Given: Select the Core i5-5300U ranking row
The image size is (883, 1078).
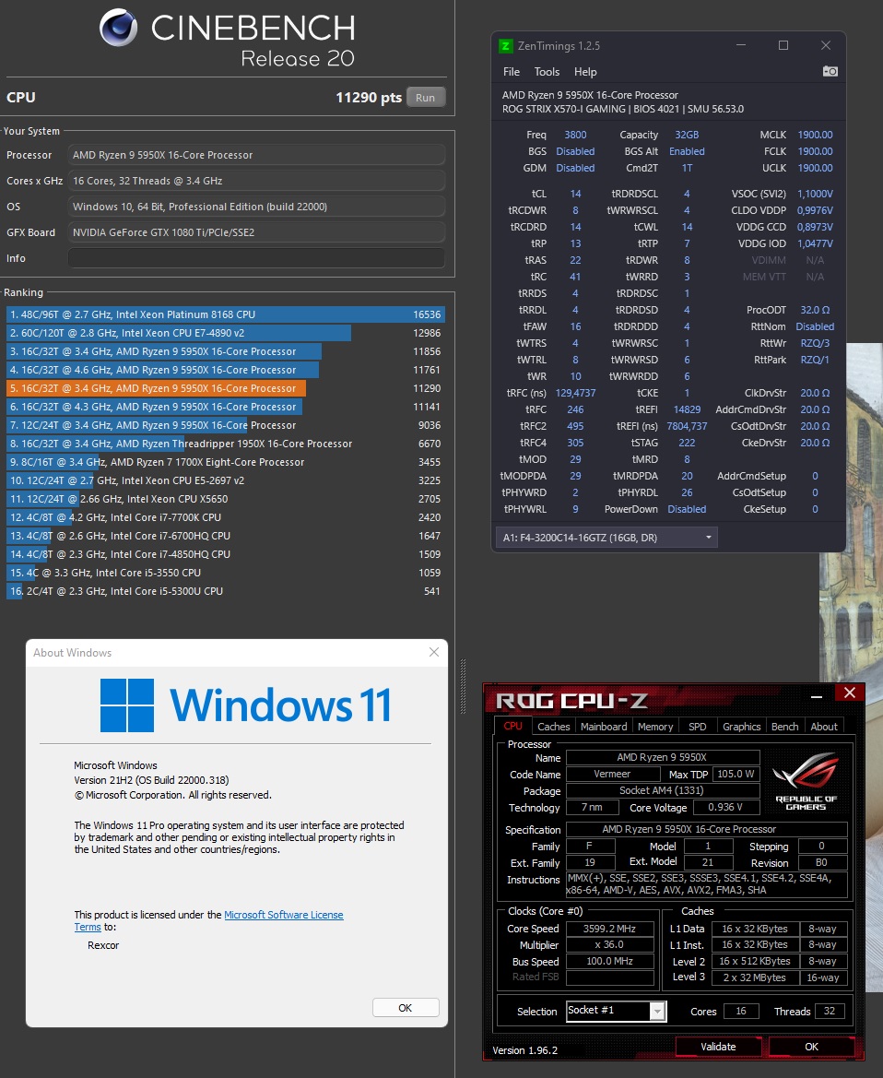Looking at the screenshot, I should pyautogui.click(x=226, y=591).
